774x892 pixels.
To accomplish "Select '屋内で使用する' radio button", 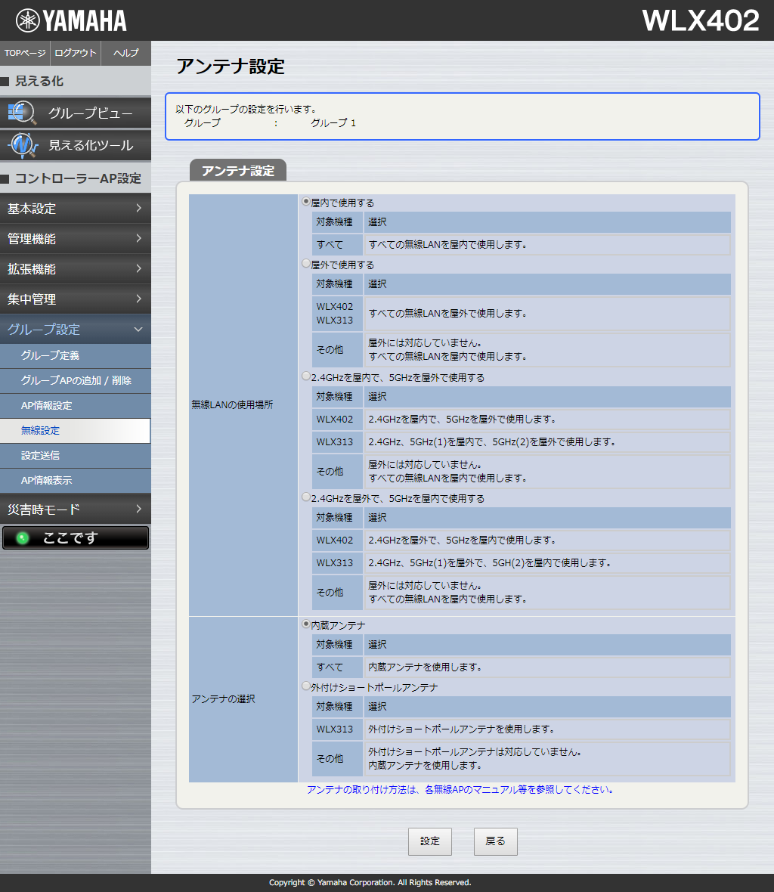I will pos(306,202).
